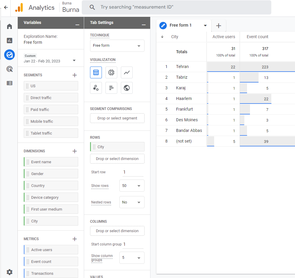295x278 pixels.
Task: Open the date range picker
Action: [x=50, y=61]
